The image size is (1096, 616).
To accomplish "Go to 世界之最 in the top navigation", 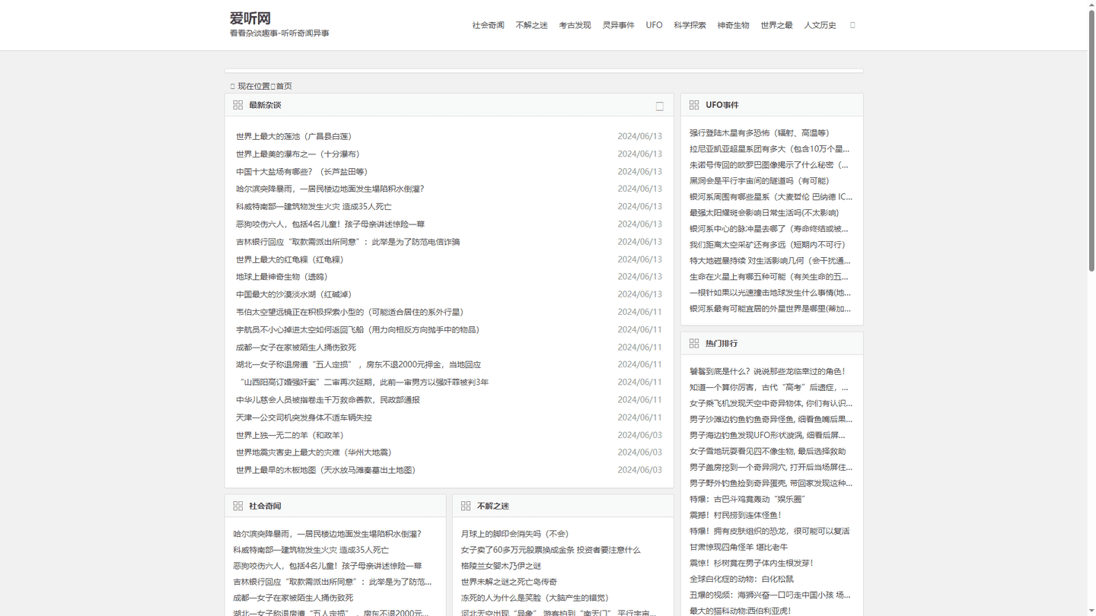I will 776,25.
